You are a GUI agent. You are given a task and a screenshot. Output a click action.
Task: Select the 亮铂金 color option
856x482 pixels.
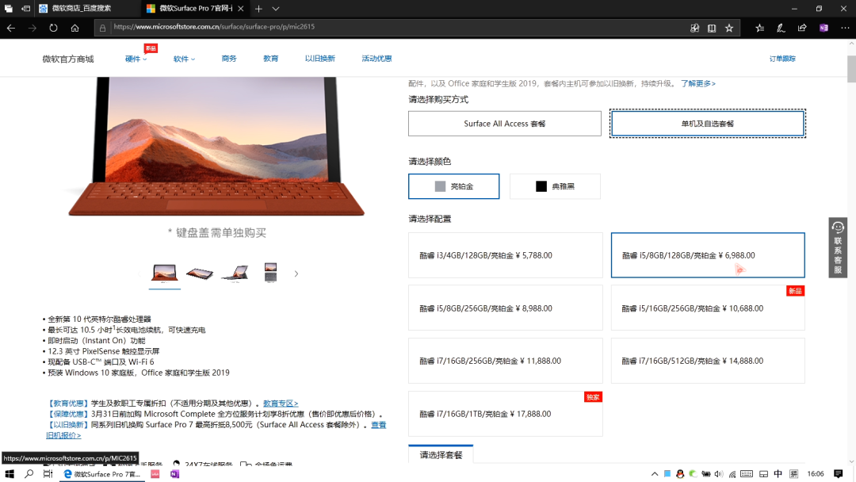(453, 186)
